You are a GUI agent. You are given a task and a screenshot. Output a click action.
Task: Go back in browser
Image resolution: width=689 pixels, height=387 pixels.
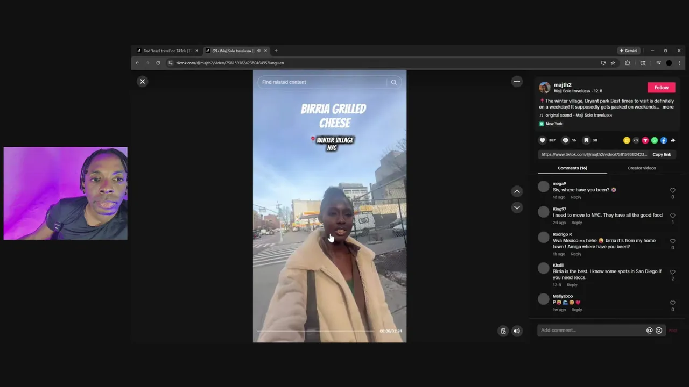137,63
